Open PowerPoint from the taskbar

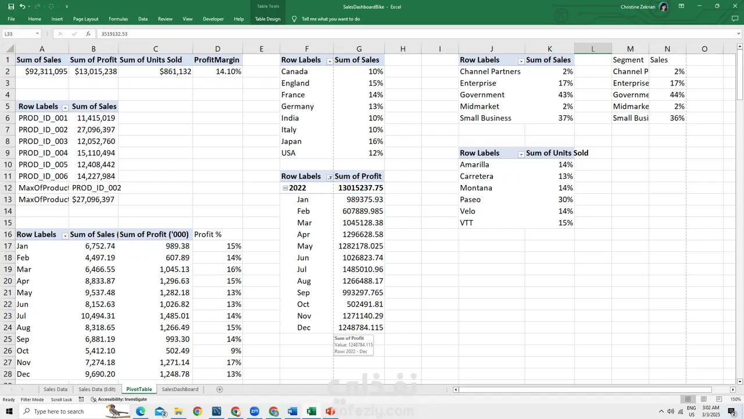[330, 411]
